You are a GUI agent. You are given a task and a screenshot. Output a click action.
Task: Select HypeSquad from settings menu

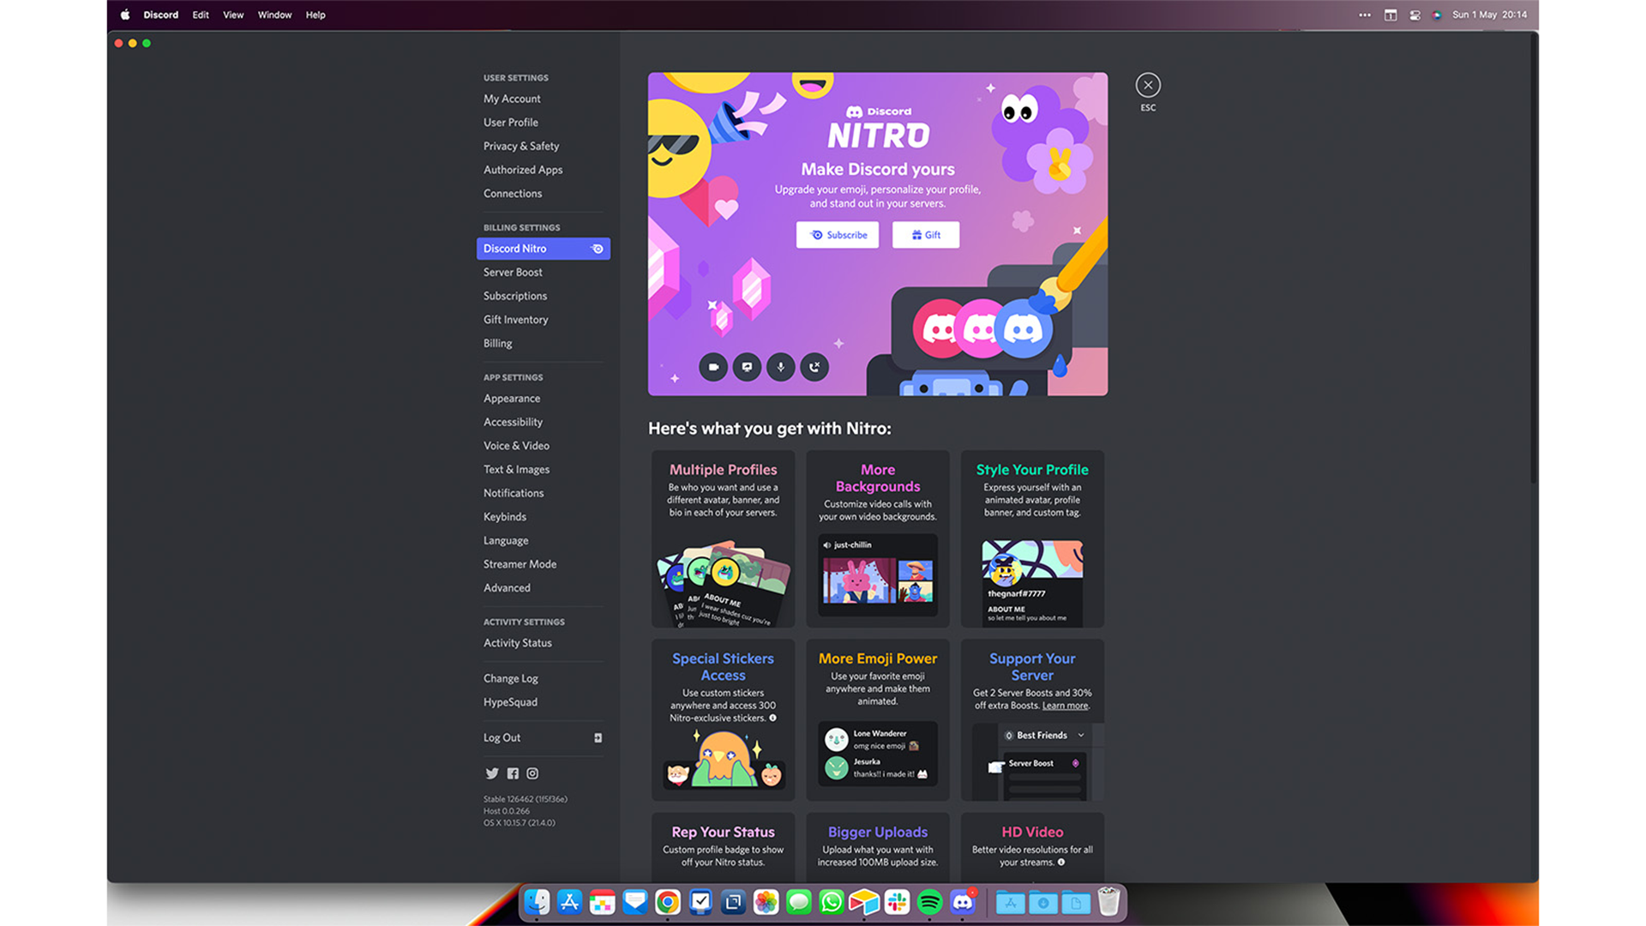coord(511,701)
